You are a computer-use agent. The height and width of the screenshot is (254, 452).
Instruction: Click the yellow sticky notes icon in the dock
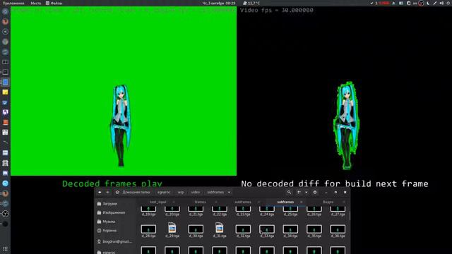click(x=5, y=92)
